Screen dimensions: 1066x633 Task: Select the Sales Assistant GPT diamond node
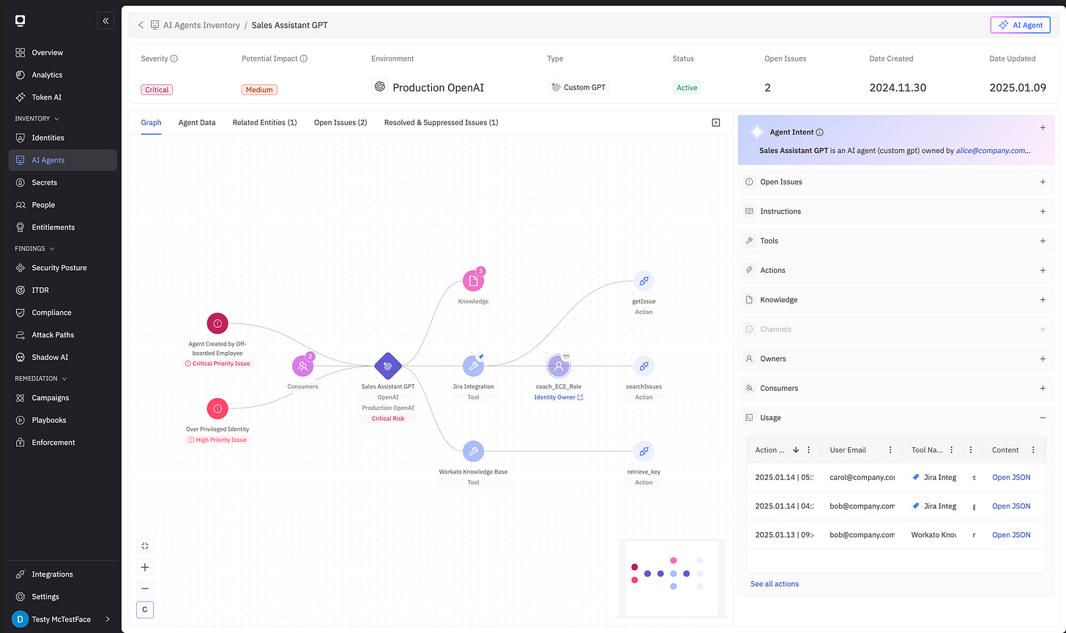click(x=388, y=366)
